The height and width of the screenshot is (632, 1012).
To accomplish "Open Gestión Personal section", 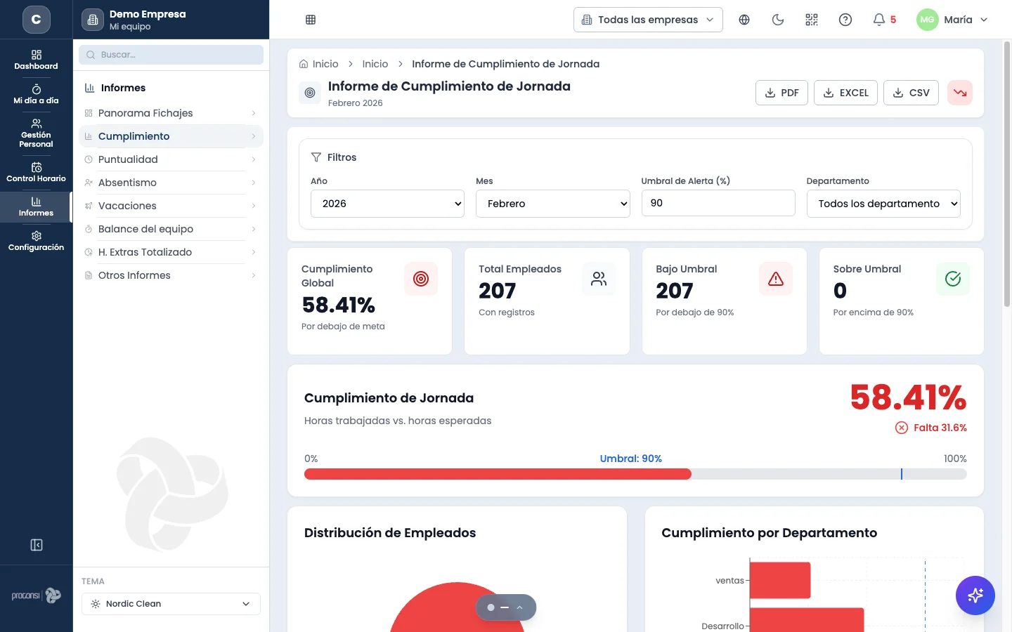I will click(37, 133).
